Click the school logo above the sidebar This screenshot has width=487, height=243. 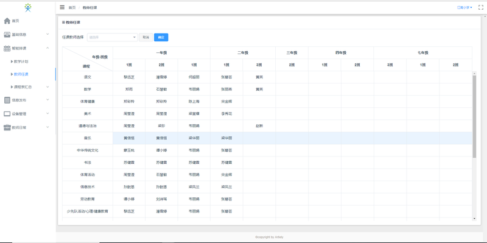coord(28,7)
